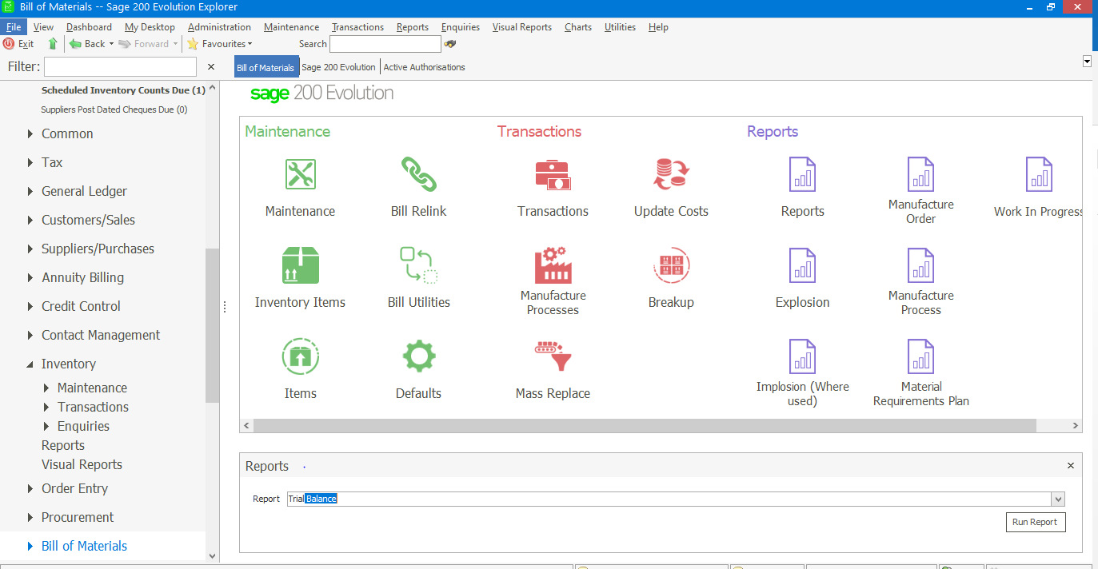Click in the Search input field
The height and width of the screenshot is (569, 1098).
coord(385,44)
